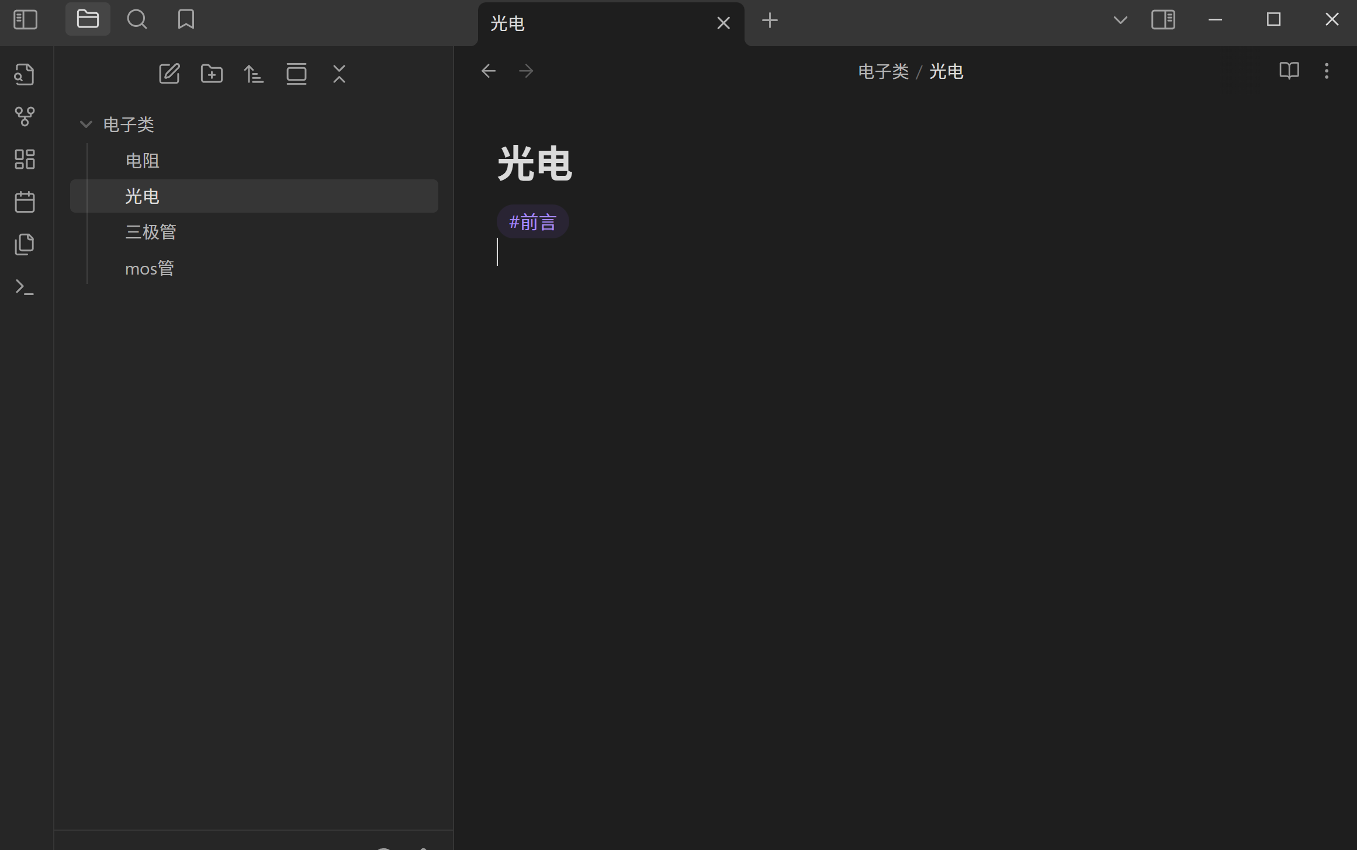Click the templates insert icon
Screen dimensions: 1357x850
pos(25,244)
